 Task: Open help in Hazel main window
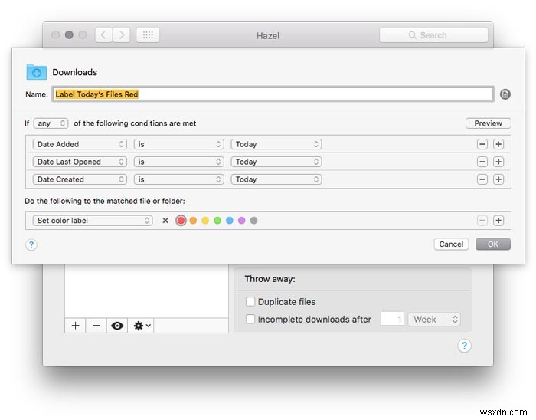464,346
